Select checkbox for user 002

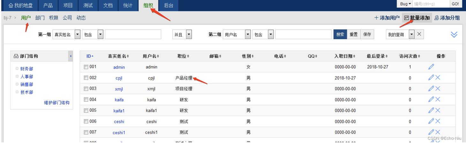(86, 78)
